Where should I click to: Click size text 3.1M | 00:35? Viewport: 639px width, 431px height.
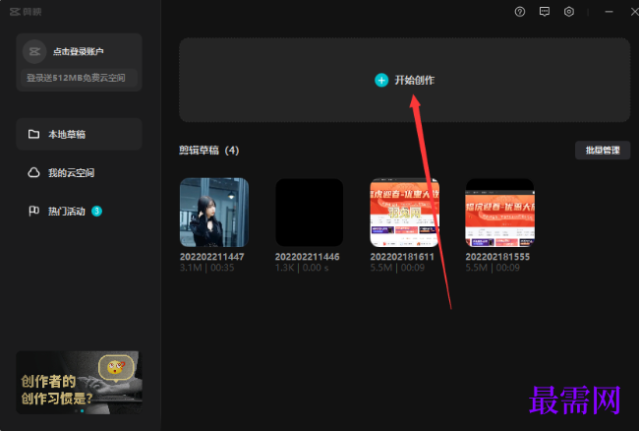pos(207,268)
